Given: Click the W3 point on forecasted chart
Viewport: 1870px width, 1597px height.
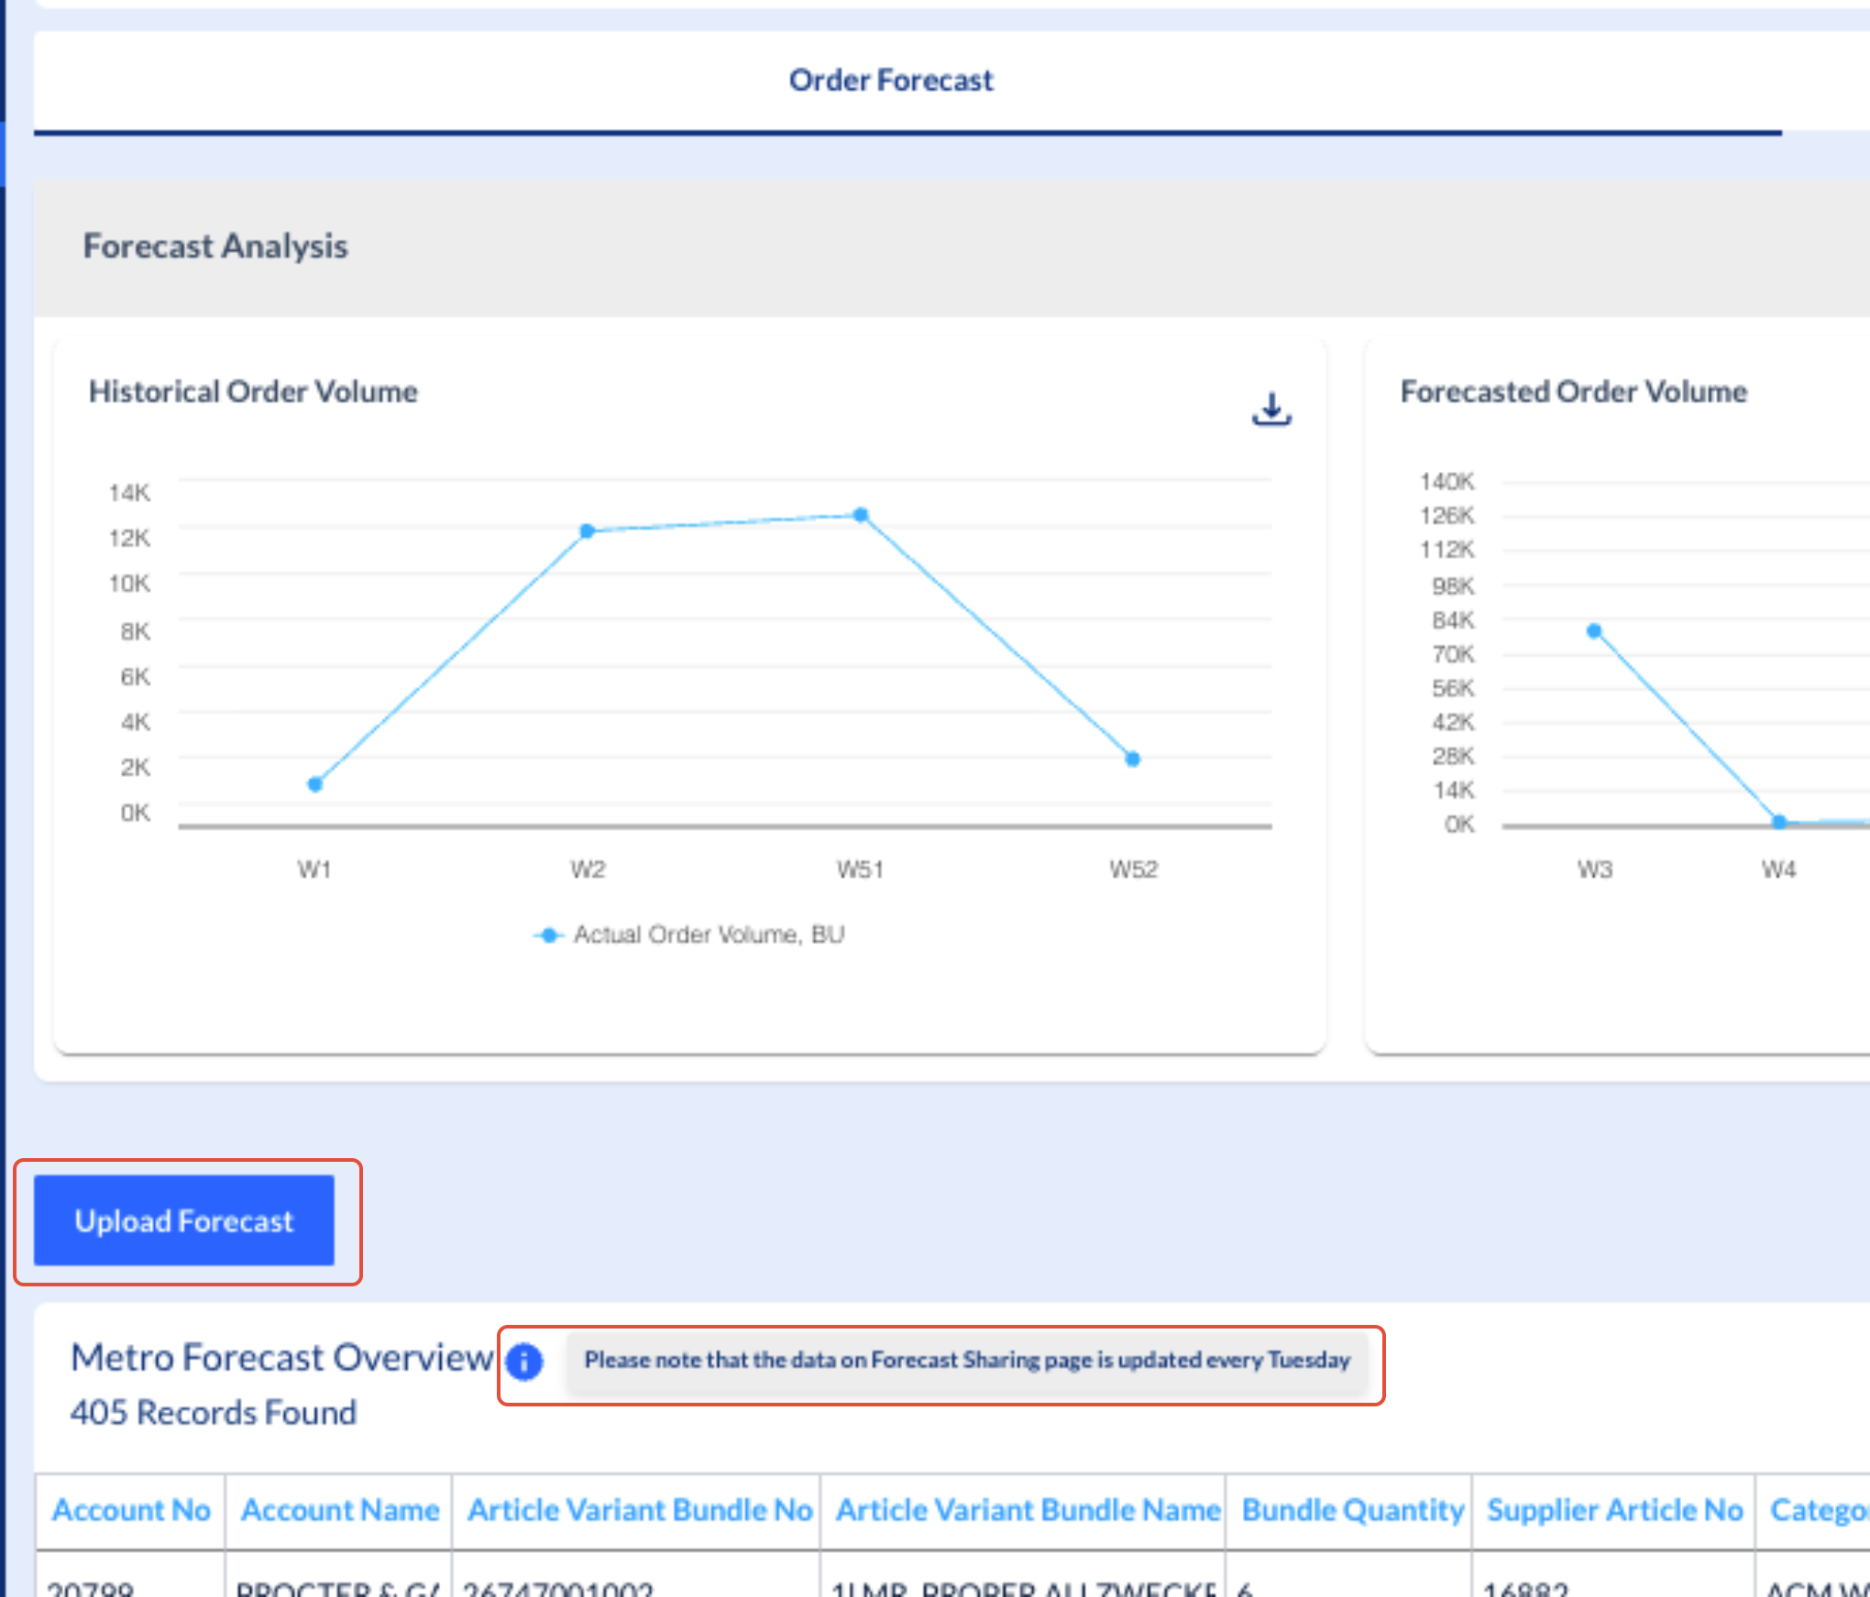Looking at the screenshot, I should click(x=1594, y=630).
